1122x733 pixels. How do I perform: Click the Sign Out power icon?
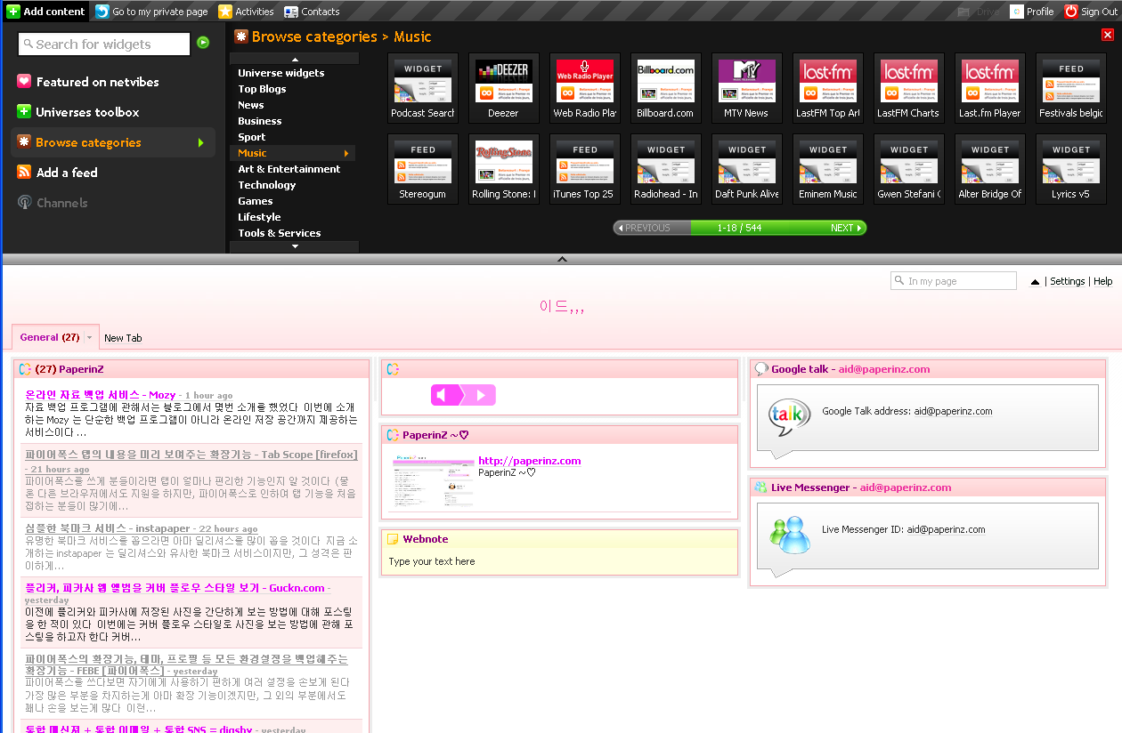(1071, 12)
